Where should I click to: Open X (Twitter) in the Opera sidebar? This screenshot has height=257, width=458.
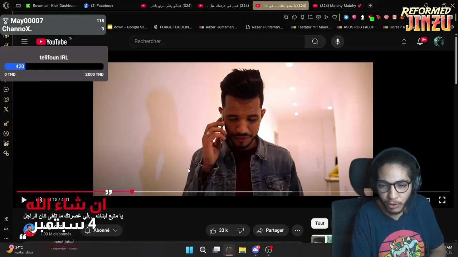coord(6,109)
